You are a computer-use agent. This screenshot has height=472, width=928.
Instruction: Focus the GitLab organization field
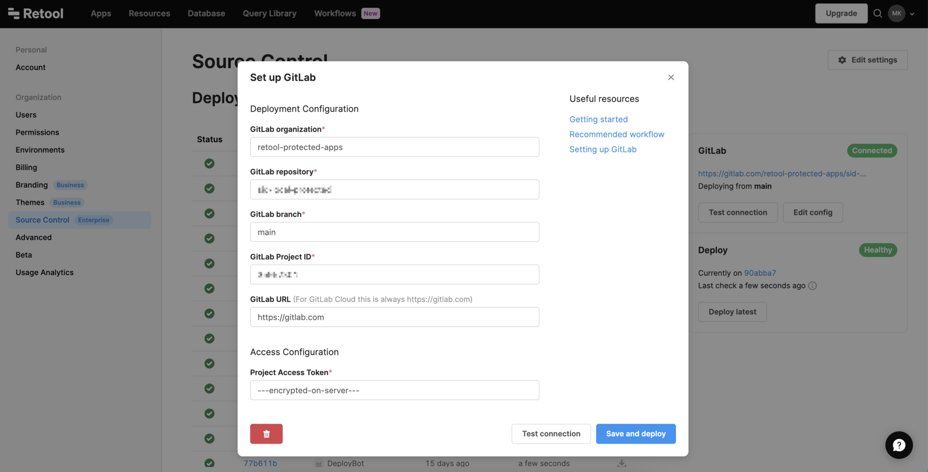[x=394, y=147]
